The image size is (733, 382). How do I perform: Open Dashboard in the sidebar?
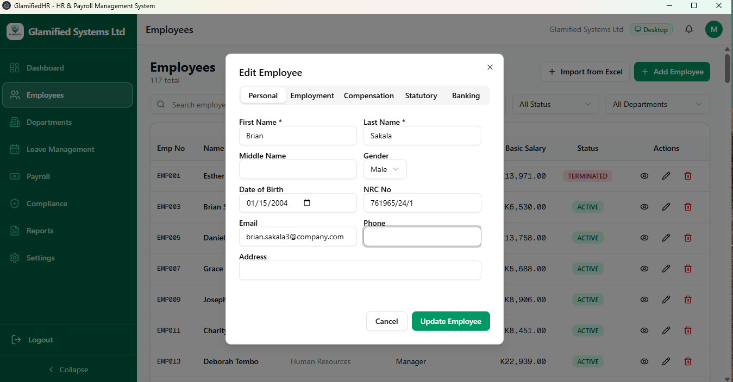point(67,68)
